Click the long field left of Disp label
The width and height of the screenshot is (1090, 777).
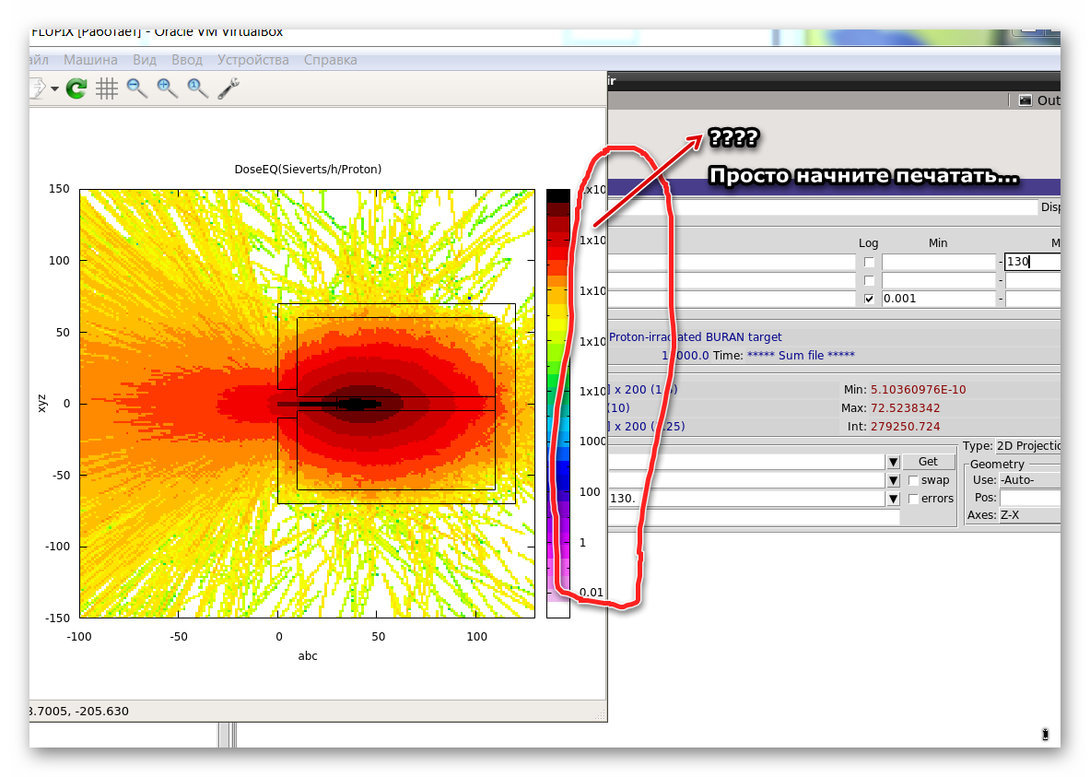click(823, 207)
